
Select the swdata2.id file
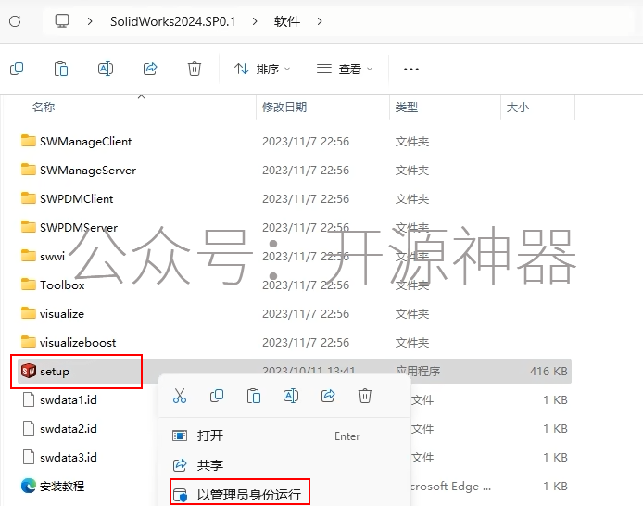pyautogui.click(x=69, y=428)
